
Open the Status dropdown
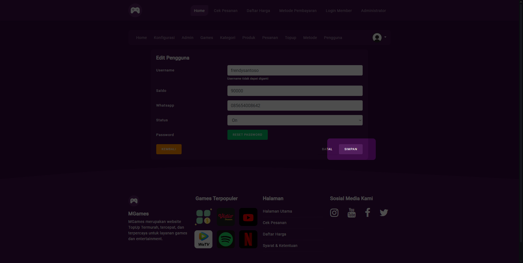(295, 120)
